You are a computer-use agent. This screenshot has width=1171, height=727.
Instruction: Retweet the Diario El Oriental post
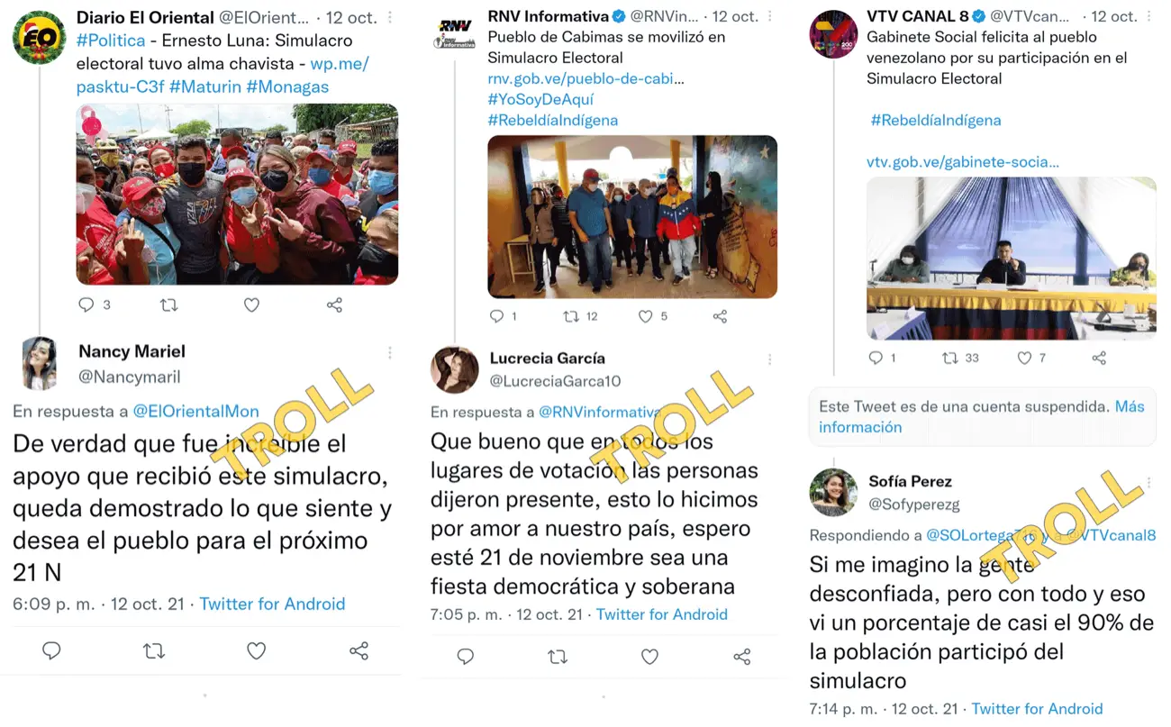click(168, 305)
